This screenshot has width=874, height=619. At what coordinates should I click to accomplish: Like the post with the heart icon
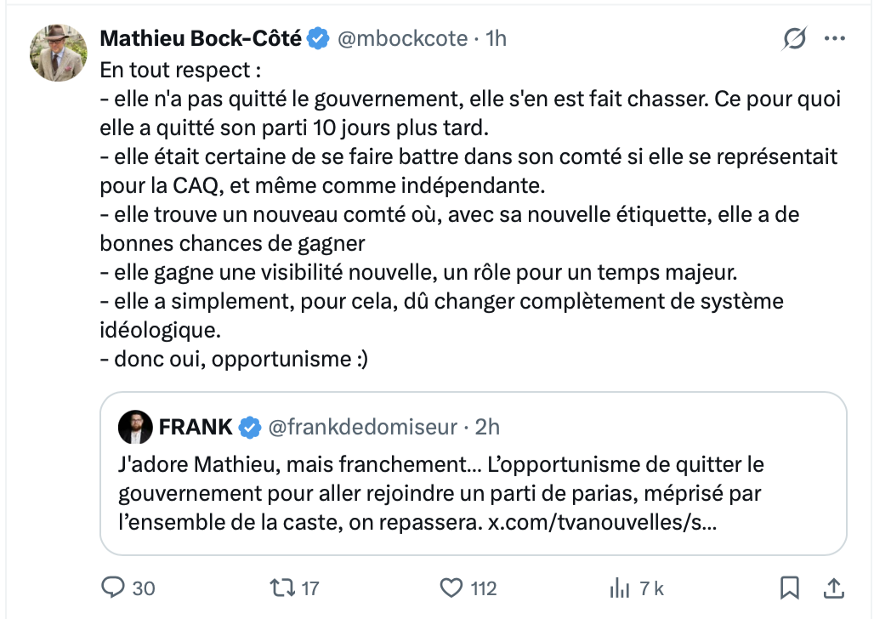(451, 588)
